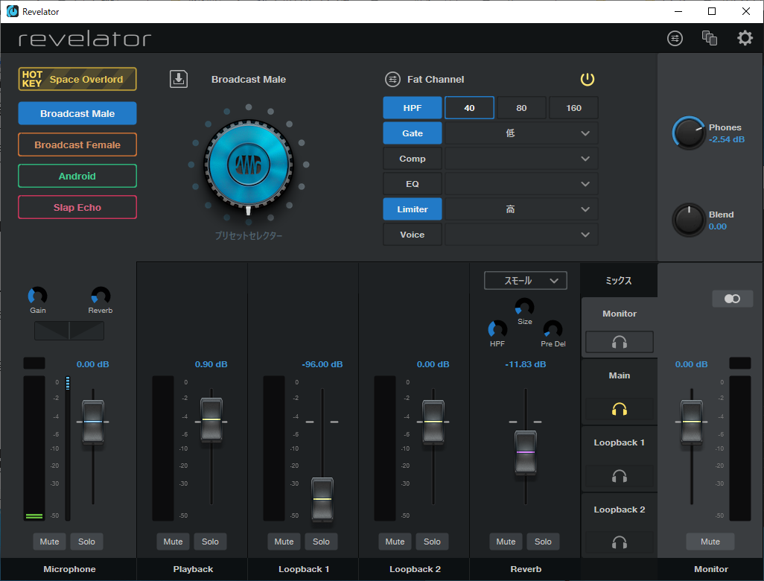764x581 pixels.
Task: Select the Broadcast Male preset
Action: coord(77,113)
